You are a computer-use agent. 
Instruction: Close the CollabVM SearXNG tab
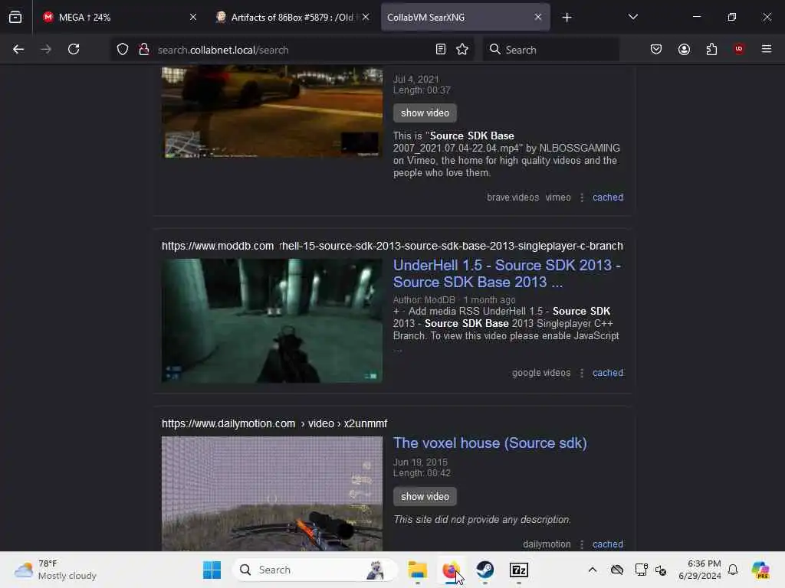tap(537, 18)
